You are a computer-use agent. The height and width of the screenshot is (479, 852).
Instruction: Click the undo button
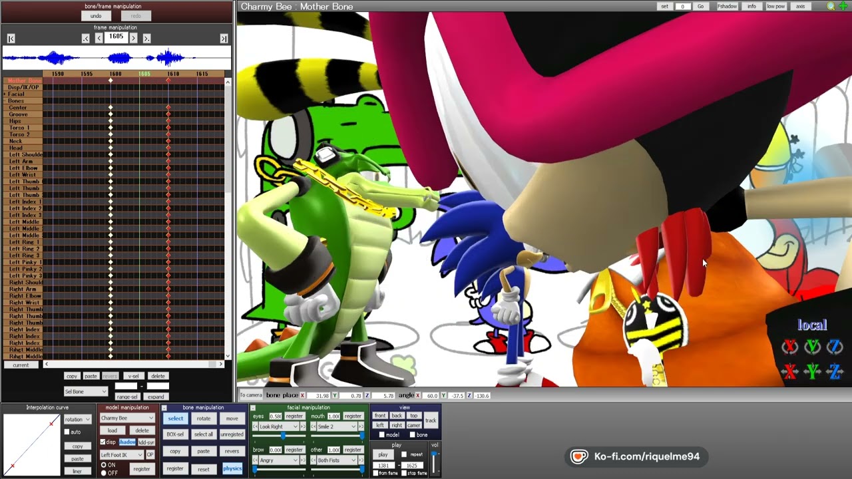pos(96,16)
